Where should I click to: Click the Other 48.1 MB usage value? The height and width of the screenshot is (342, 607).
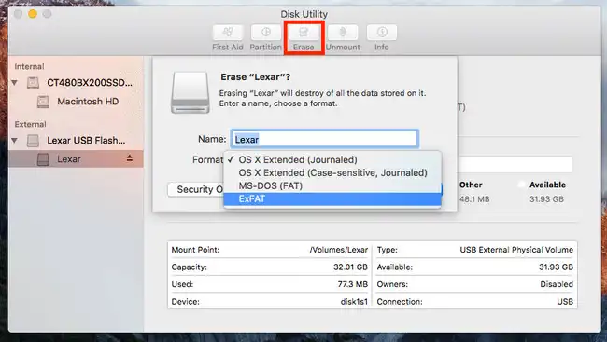click(x=474, y=199)
